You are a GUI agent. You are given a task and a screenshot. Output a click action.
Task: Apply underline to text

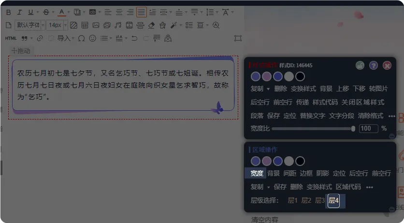(30, 12)
